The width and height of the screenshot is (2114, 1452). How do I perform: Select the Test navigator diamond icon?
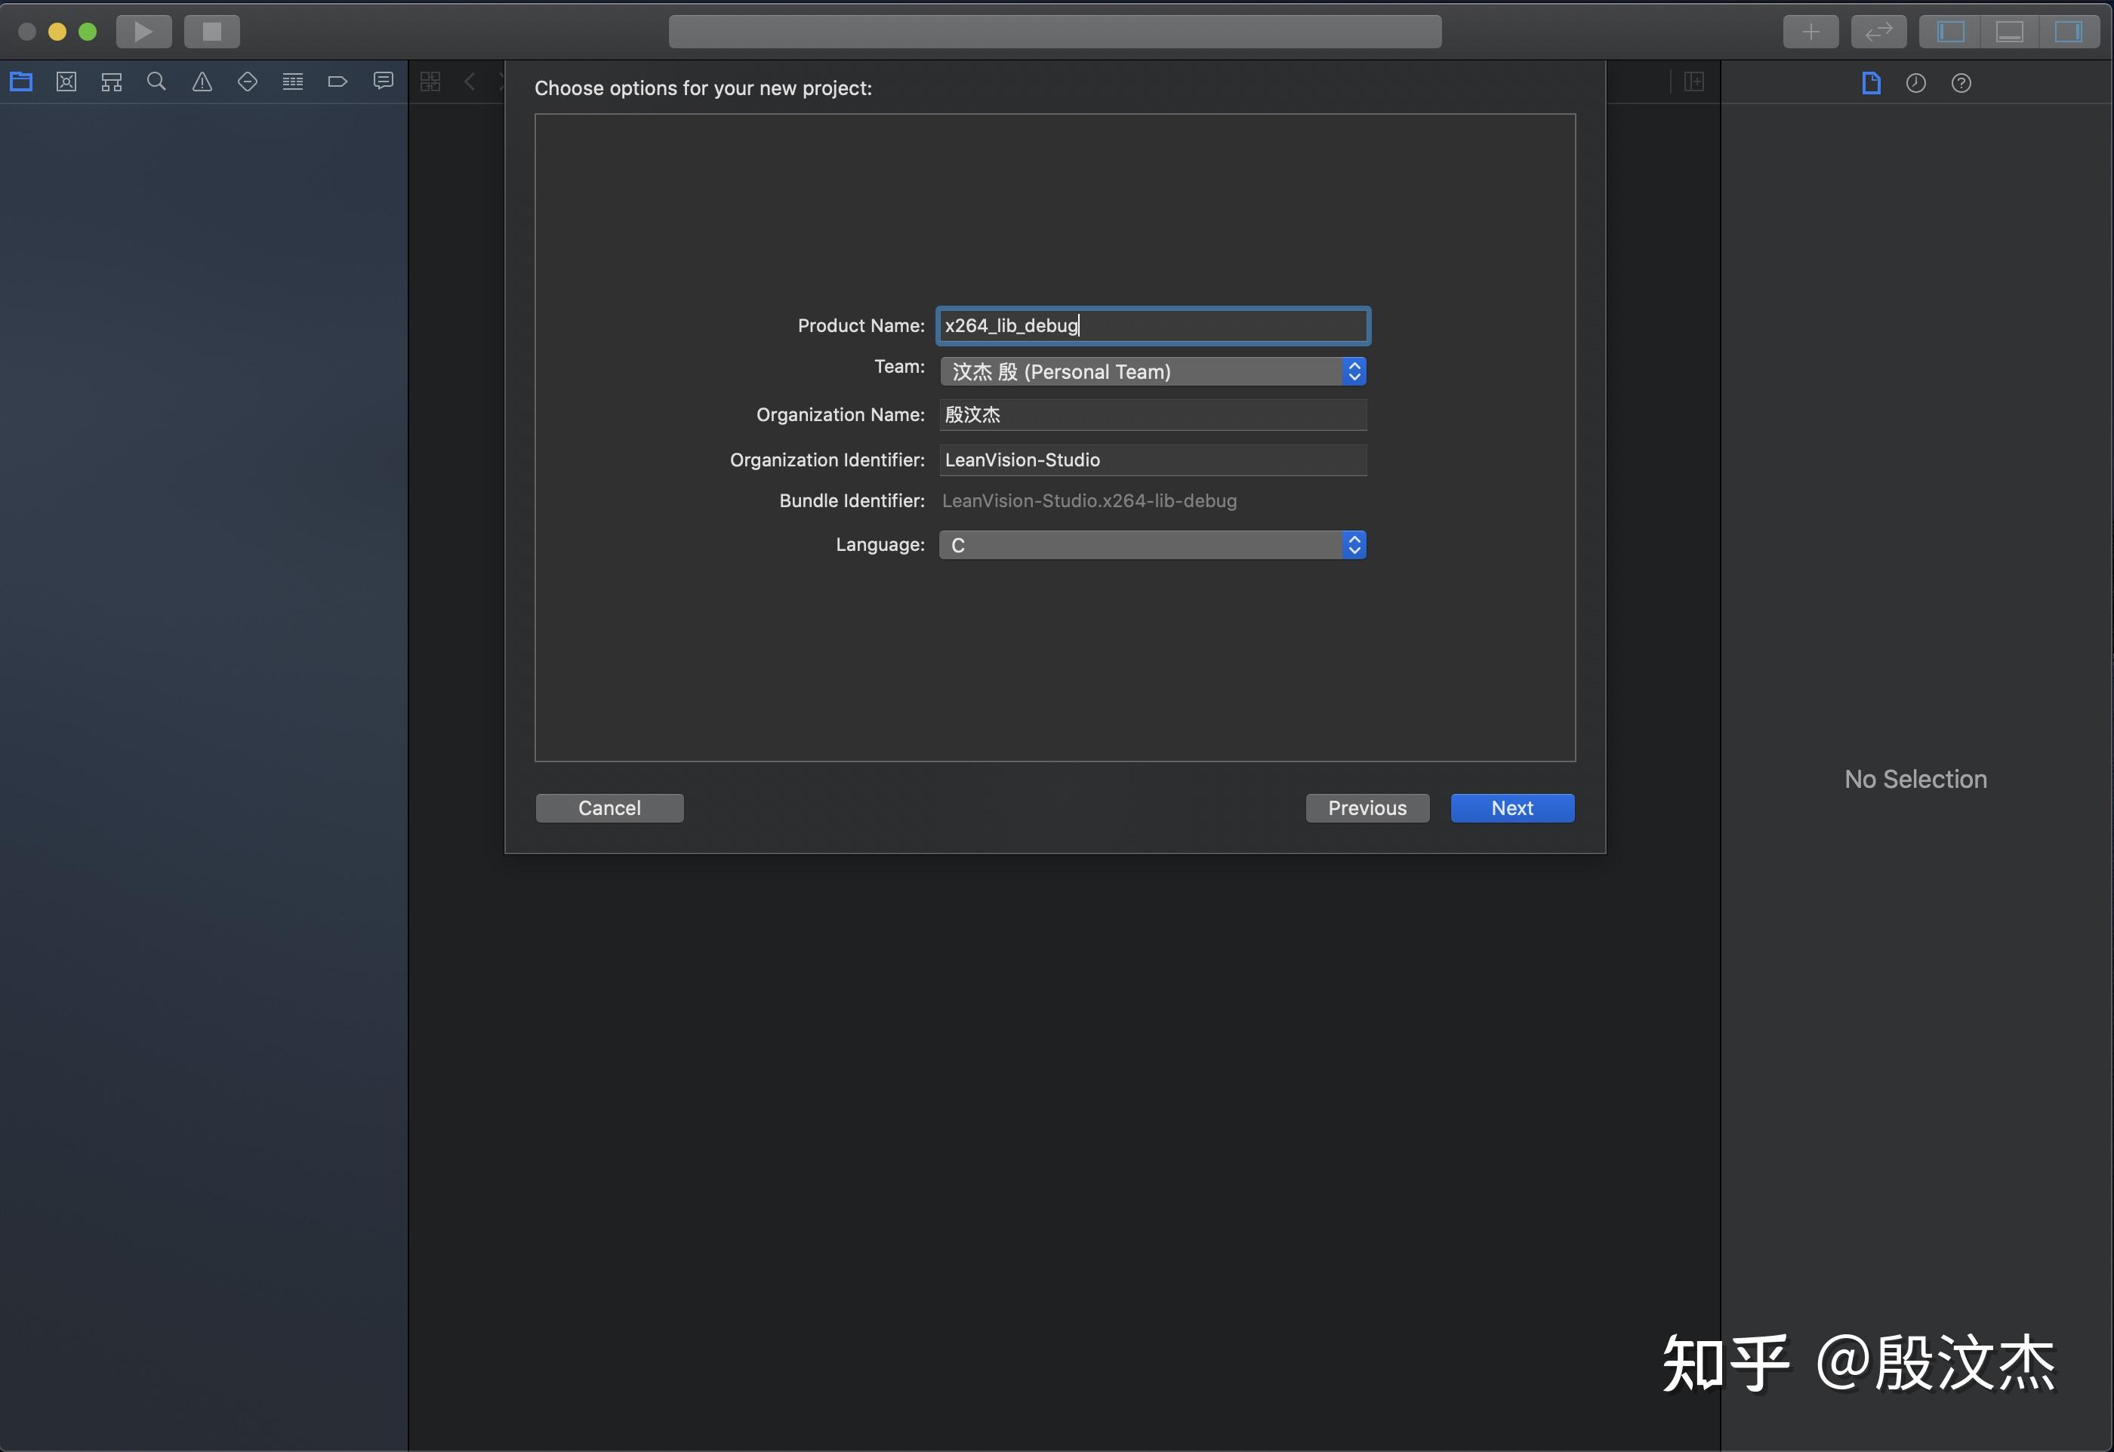(248, 81)
